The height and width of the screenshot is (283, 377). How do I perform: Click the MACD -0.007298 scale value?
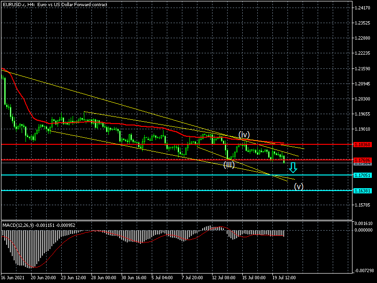click(364, 270)
